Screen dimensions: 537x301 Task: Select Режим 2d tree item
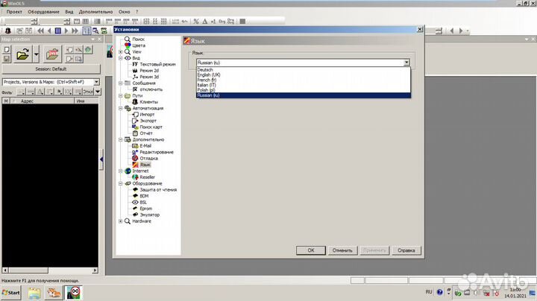point(149,70)
